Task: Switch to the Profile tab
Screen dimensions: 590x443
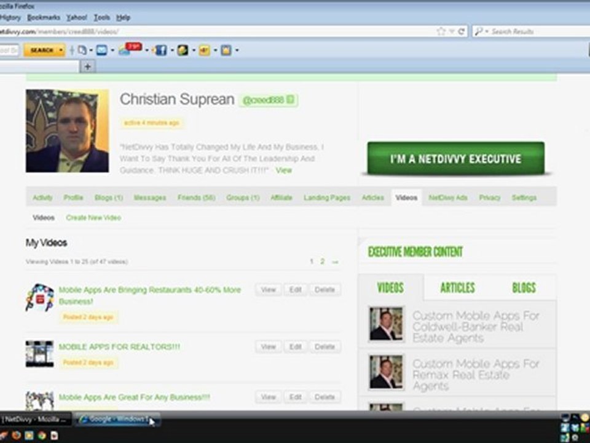Action: (73, 198)
